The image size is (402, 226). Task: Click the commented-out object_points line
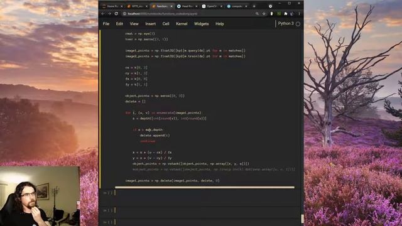pyautogui.click(x=214, y=169)
